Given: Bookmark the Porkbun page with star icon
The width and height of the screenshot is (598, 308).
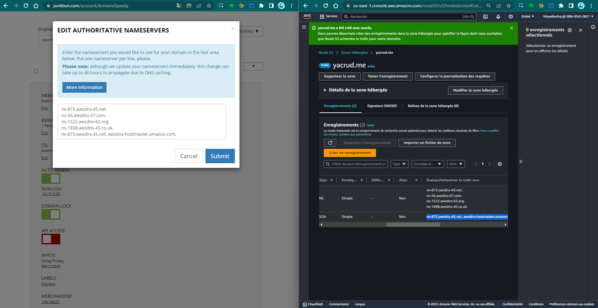Looking at the screenshot, I should (x=209, y=6).
